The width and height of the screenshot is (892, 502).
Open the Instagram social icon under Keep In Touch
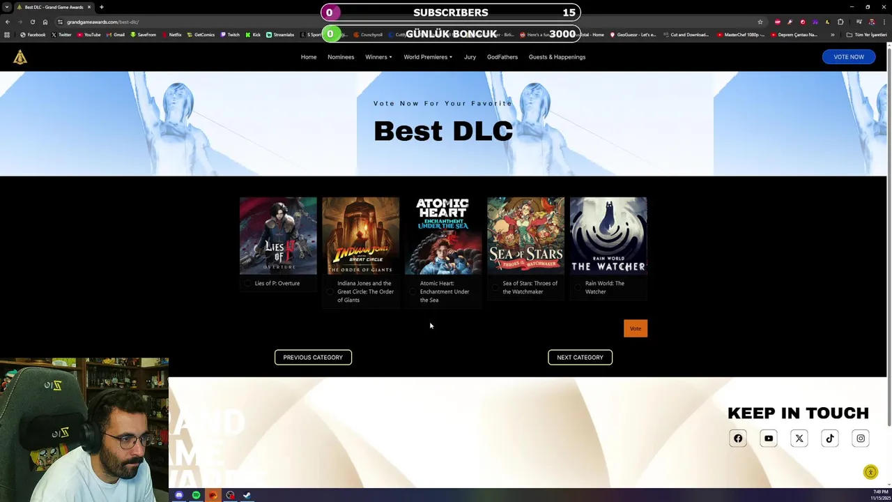pyautogui.click(x=861, y=439)
